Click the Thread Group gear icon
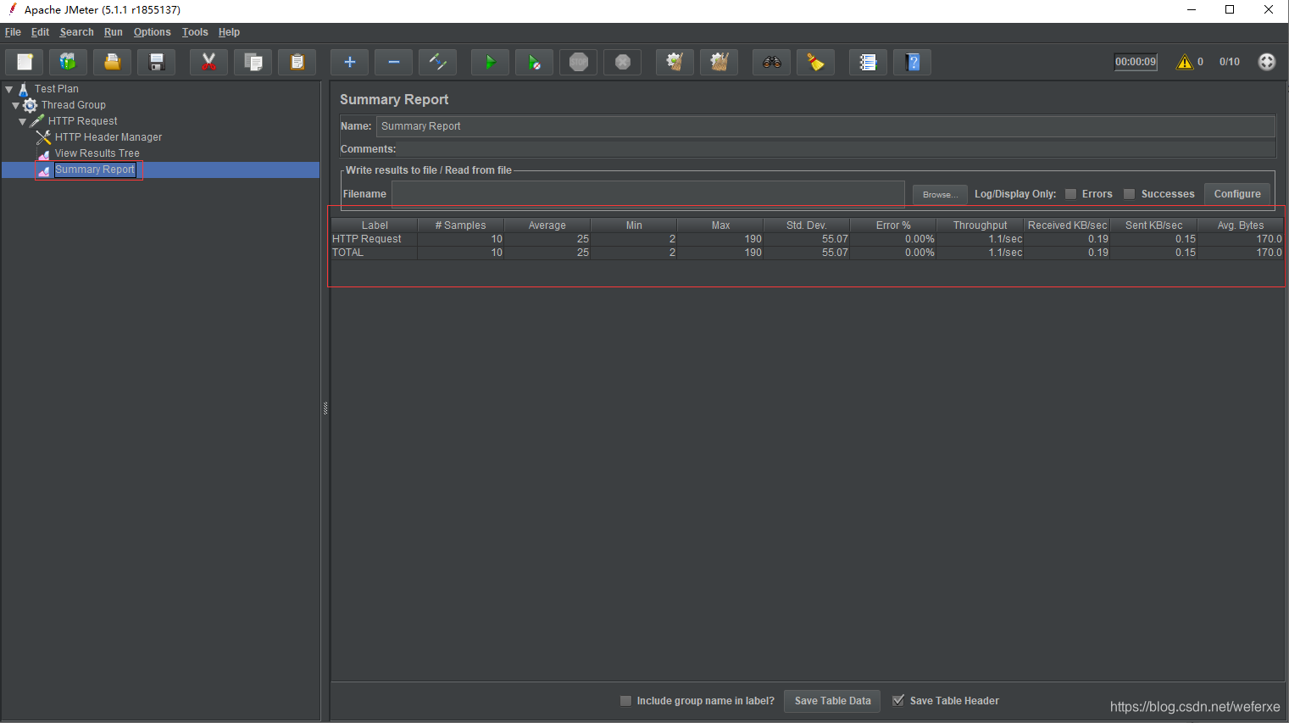Screen dimensions: 1289x723 pyautogui.click(x=30, y=105)
